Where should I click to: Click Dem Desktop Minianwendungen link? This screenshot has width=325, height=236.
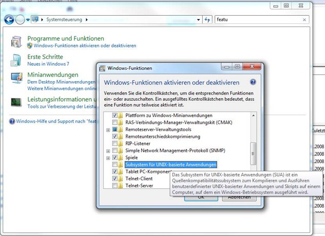click(x=61, y=82)
